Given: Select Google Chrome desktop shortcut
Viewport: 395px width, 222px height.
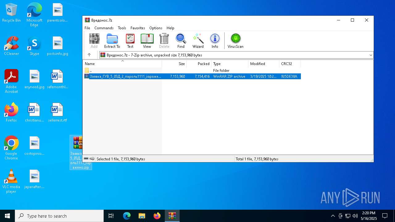Looking at the screenshot, I should (x=11, y=148).
